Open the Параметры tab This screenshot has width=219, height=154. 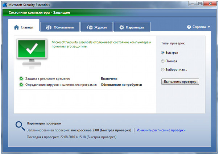132,27
